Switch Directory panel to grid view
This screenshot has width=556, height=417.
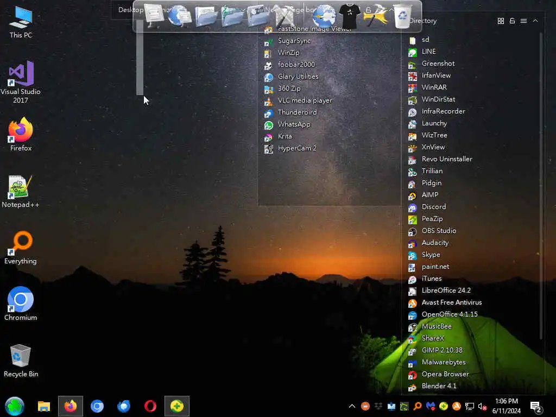coord(501,21)
